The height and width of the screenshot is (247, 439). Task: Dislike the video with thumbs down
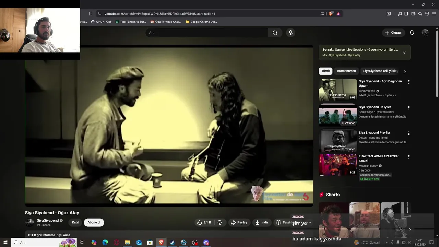pyautogui.click(x=220, y=222)
